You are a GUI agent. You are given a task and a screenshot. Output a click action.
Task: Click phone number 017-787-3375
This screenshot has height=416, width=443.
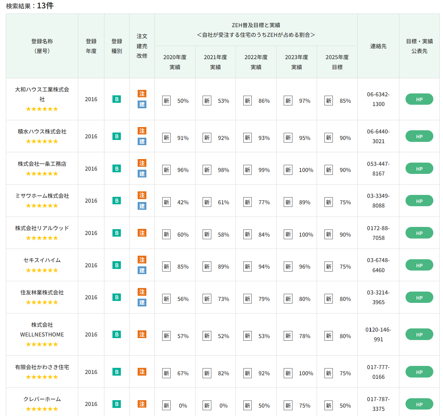tap(378, 404)
